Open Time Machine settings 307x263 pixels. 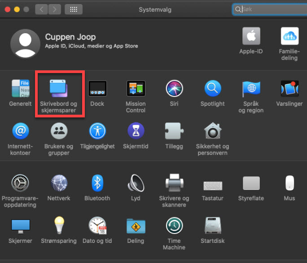[x=174, y=225]
